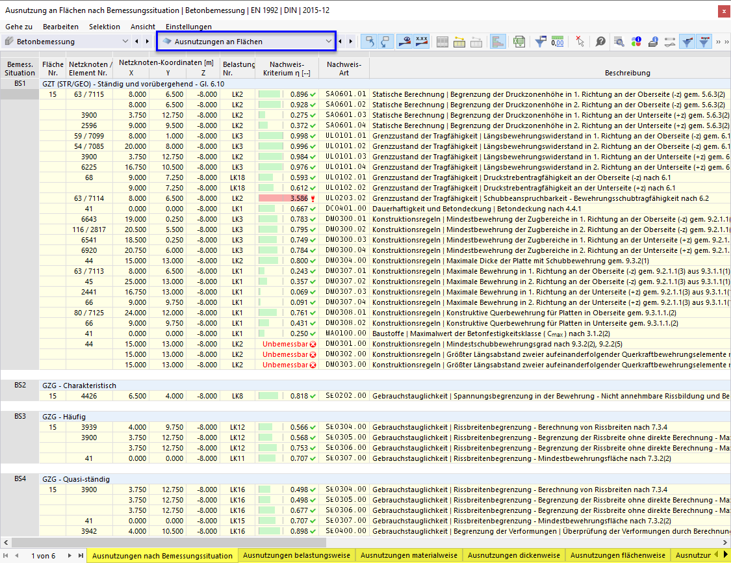Screen dimensions: 731x563
Task: Click the layers stack info icon
Action: (652, 42)
